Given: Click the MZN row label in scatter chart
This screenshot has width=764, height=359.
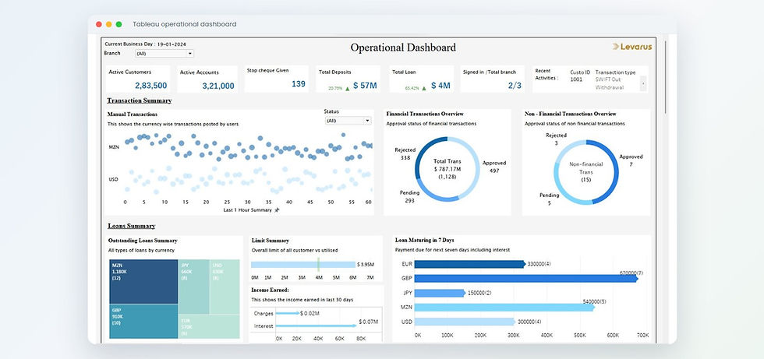Looking at the screenshot, I should tap(114, 146).
